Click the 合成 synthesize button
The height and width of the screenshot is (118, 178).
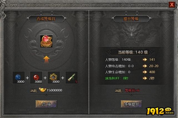[x=46, y=104]
